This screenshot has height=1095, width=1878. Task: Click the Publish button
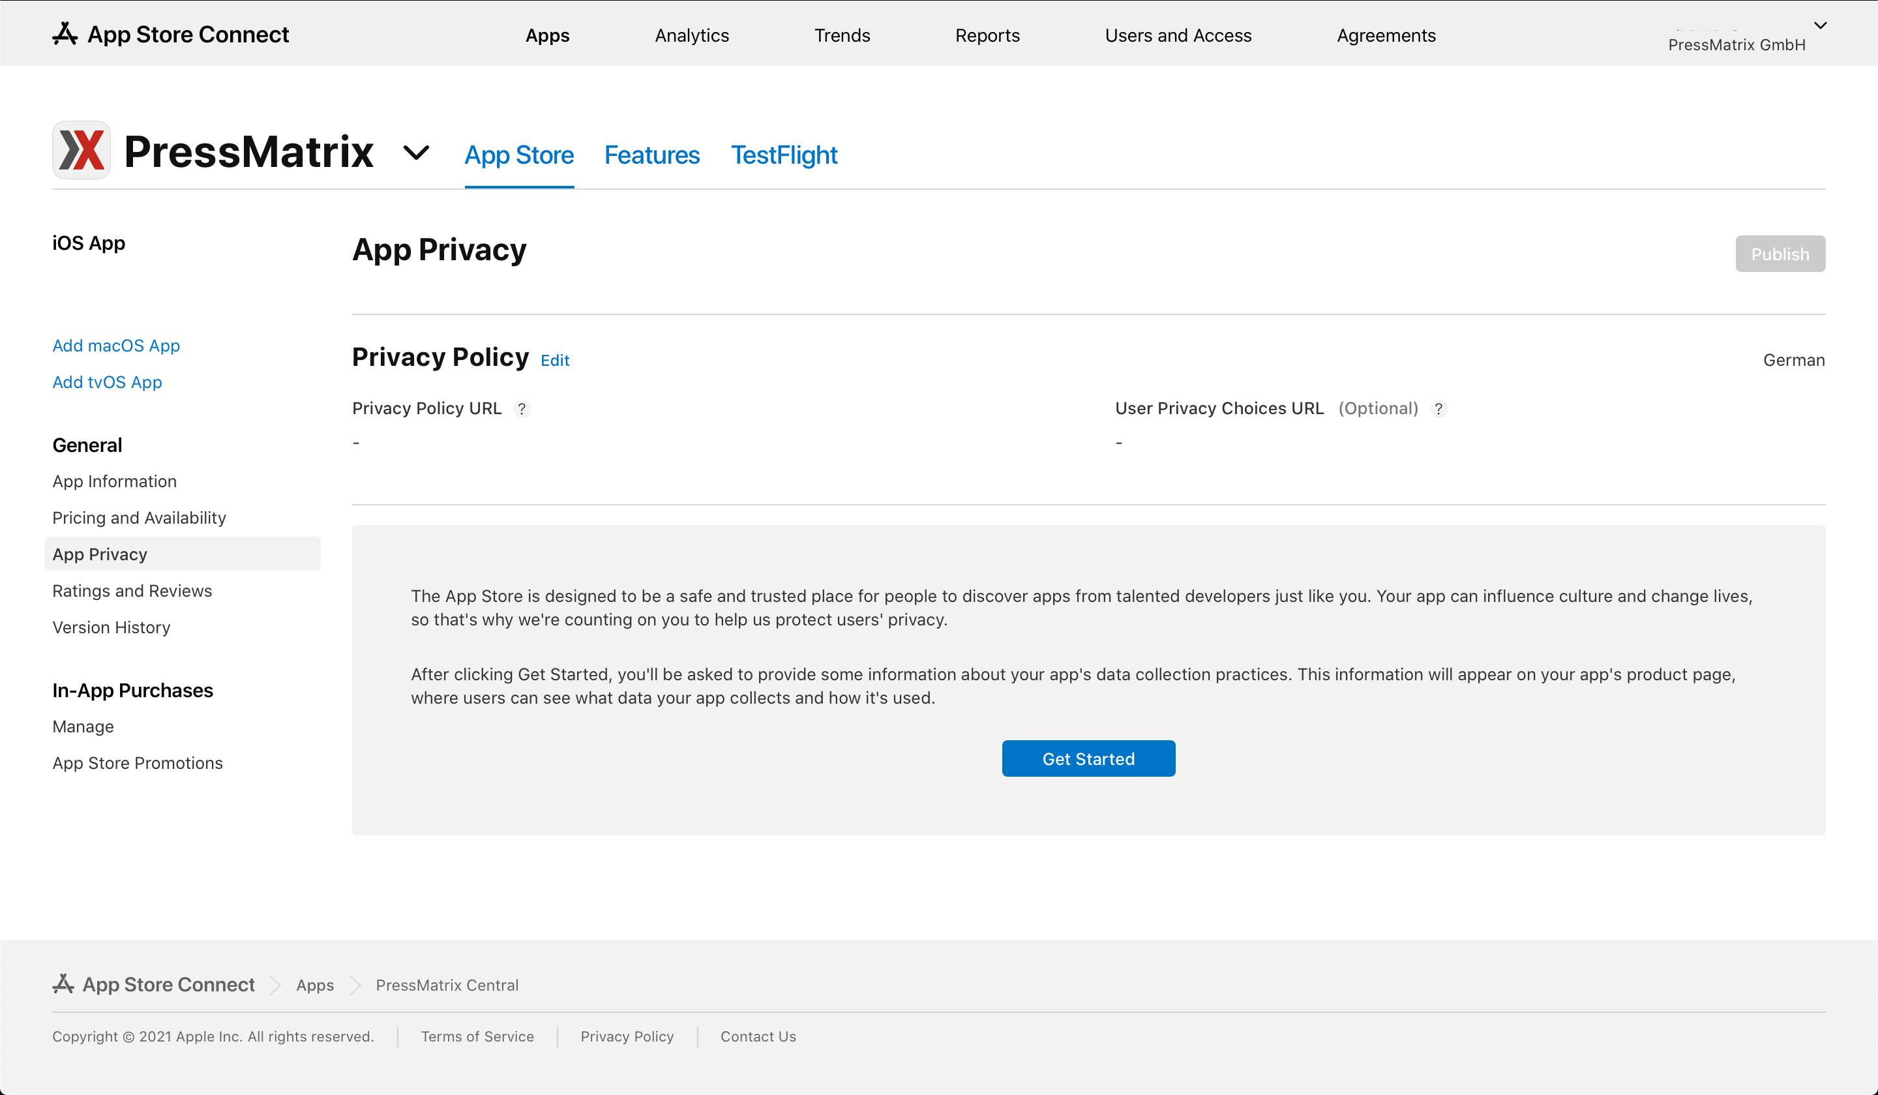[1780, 254]
